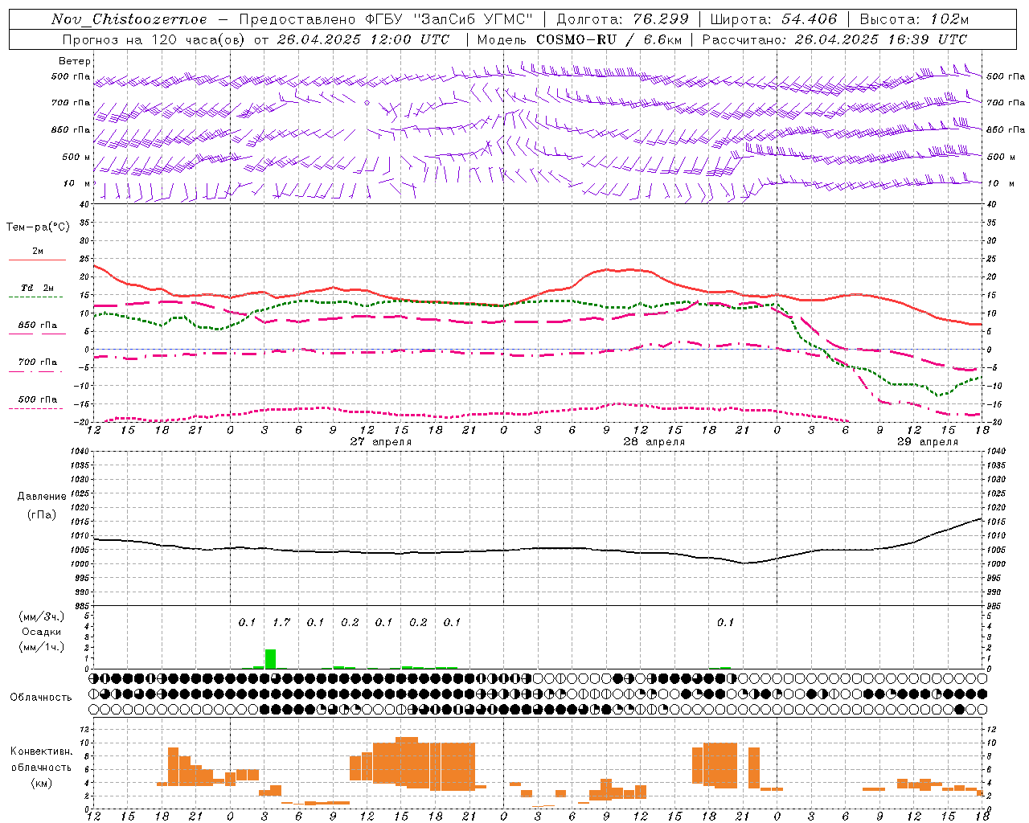This screenshot has width=1029, height=823.
Task: Click the station name Nov_Chistoozernoe in the header
Action: 129,19
